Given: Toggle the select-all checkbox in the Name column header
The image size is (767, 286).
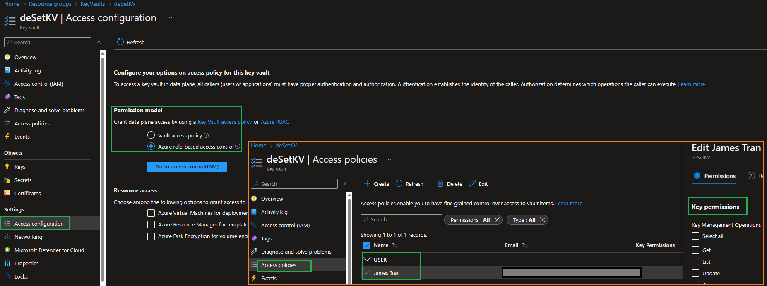Looking at the screenshot, I should pos(367,245).
